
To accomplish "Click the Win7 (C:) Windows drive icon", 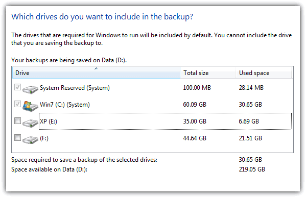I will tap(30, 106).
